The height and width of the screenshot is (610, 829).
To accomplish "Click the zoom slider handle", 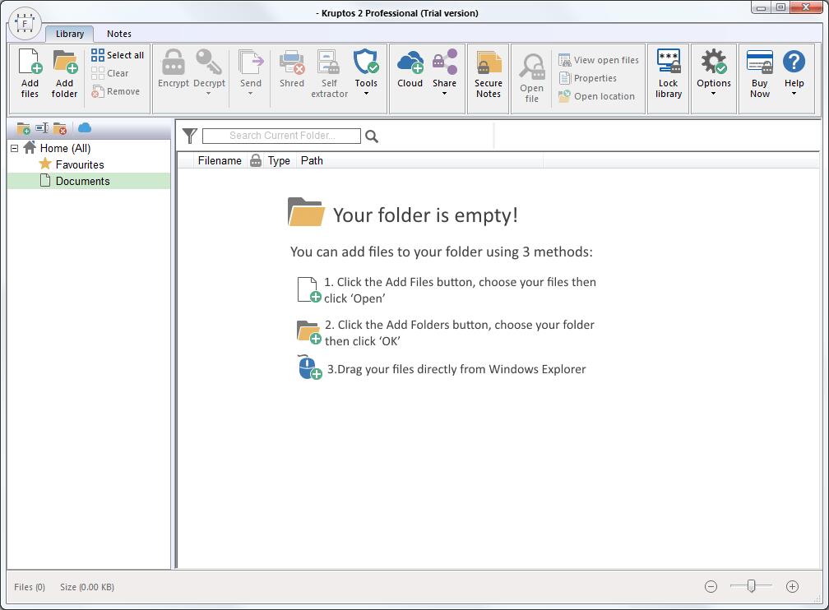I will (x=751, y=586).
